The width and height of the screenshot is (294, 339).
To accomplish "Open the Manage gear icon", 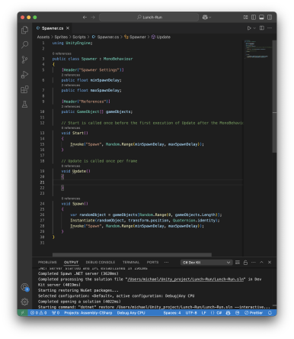I will (x=24, y=302).
